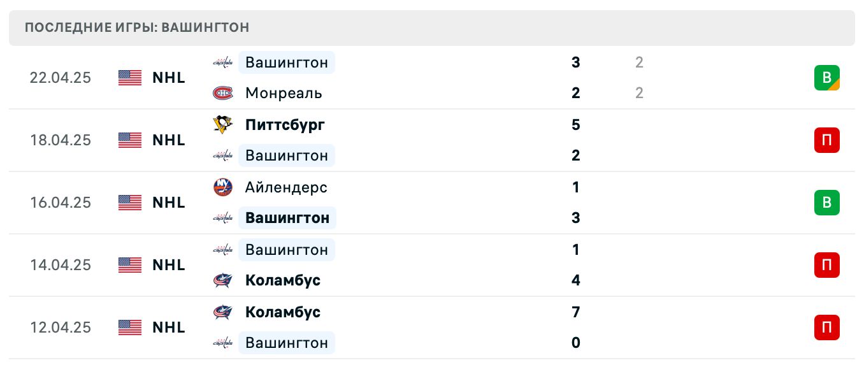Screen dimensions: 864x367
Task: Click the NHL label on the 22.04.25 row
Action: (168, 77)
